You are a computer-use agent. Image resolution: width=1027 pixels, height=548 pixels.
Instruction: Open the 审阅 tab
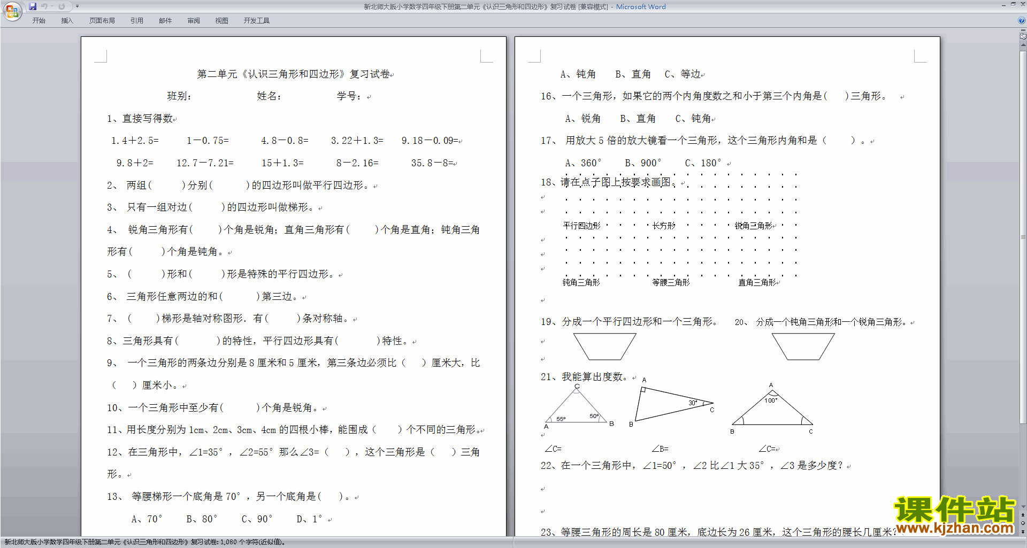click(194, 21)
